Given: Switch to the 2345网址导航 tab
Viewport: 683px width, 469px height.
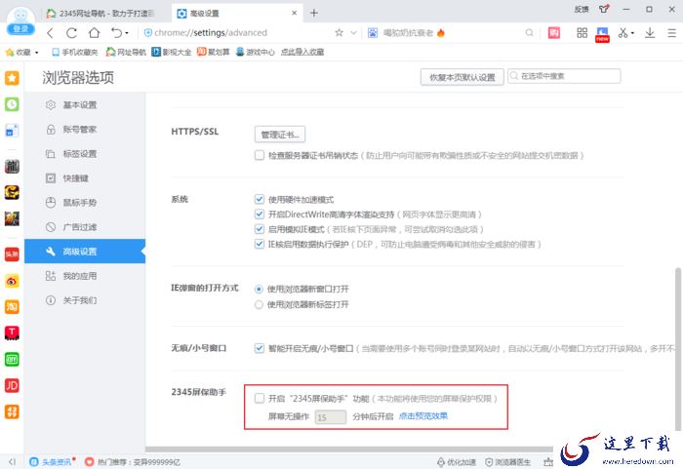Looking at the screenshot, I should [100, 13].
